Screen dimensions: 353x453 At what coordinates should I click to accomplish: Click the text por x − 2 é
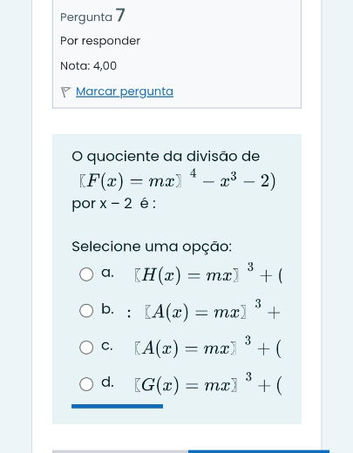tap(113, 204)
